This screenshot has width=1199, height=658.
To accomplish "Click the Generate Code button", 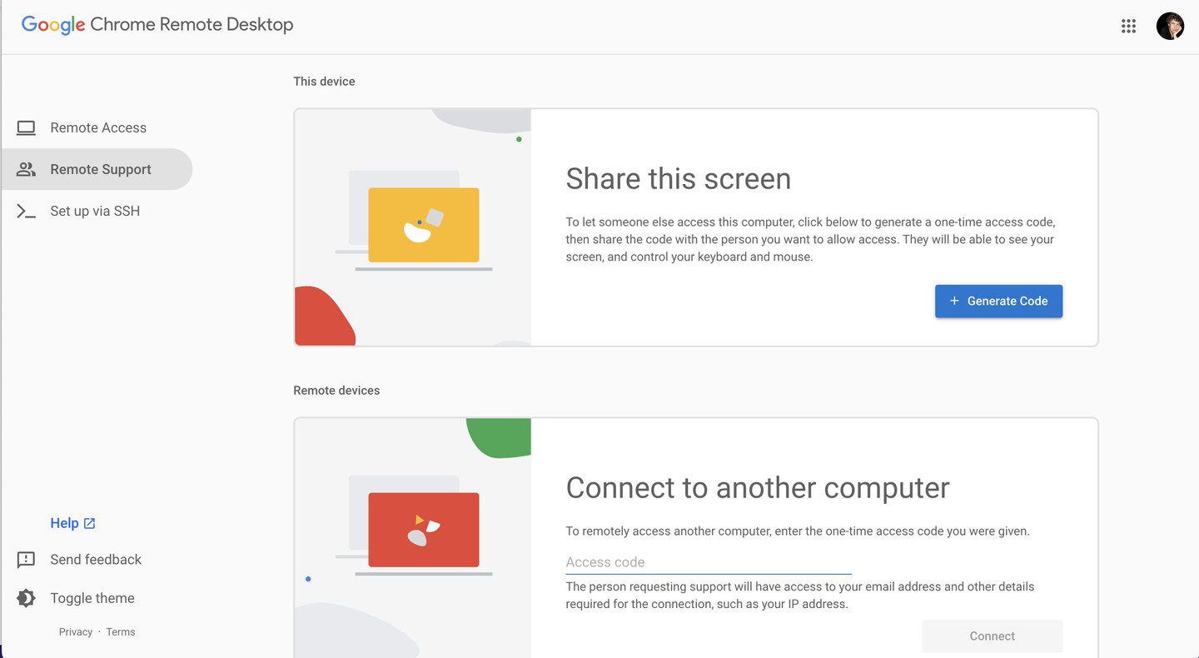I will tap(998, 301).
